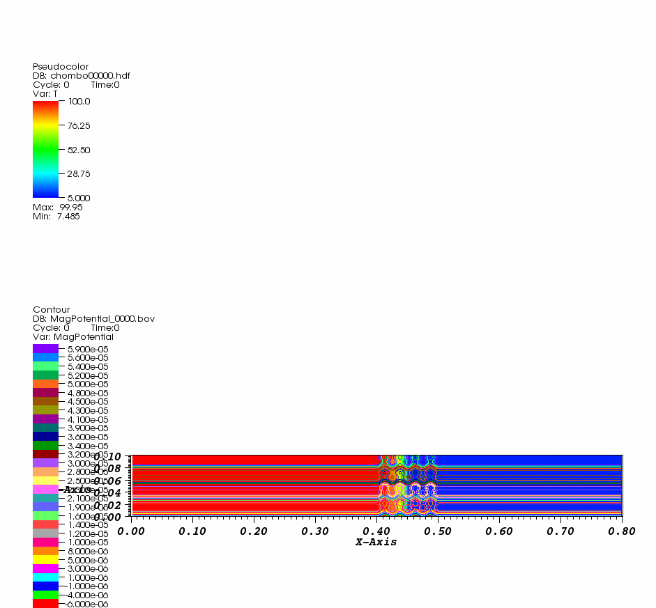Click the orange 8.000e-06 contour swatch
Screen dimensions: 656x608
[x=45, y=551]
